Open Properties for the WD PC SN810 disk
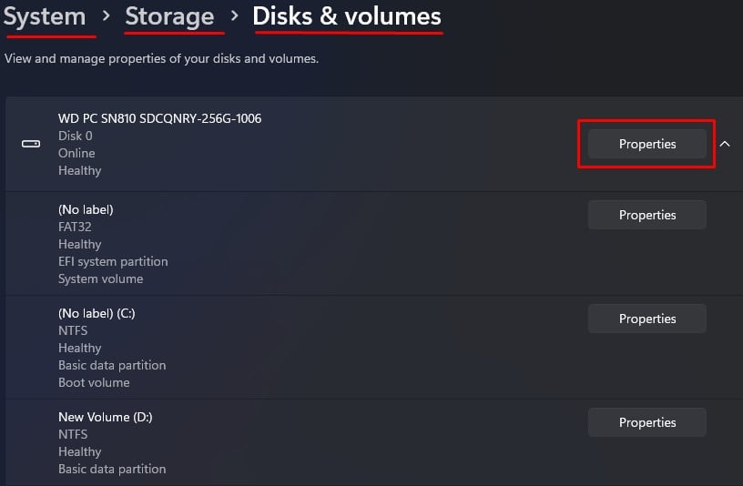This screenshot has height=486, width=743. (x=647, y=144)
